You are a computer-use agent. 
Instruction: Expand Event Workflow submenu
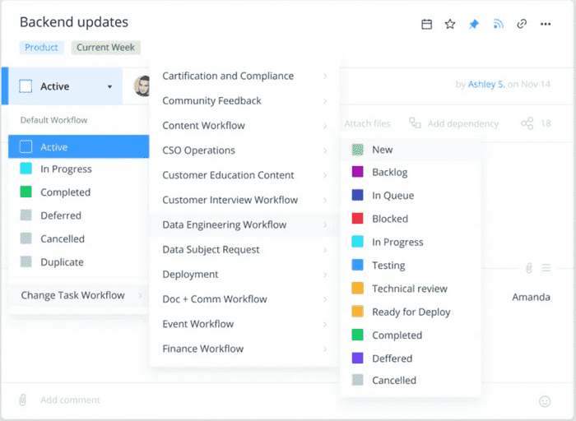244,324
